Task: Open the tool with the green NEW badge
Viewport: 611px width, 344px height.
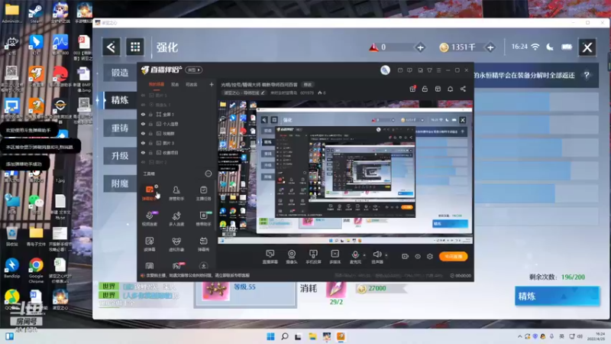Action: pos(203,218)
